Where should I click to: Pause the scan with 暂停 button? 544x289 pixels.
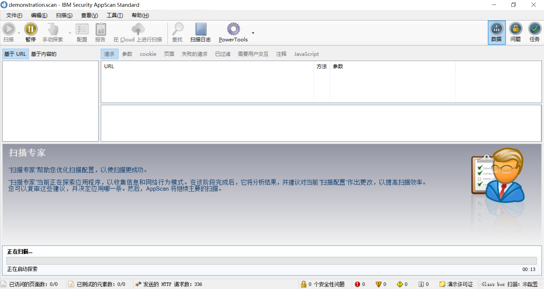(x=31, y=32)
